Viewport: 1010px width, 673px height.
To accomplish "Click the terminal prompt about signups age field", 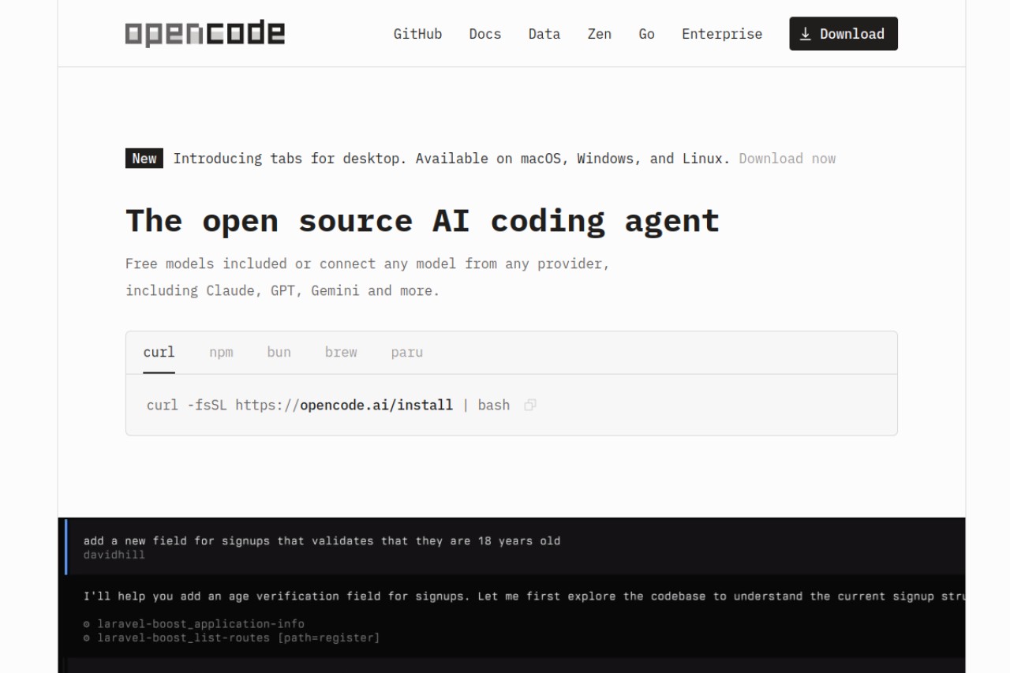I will (x=322, y=540).
